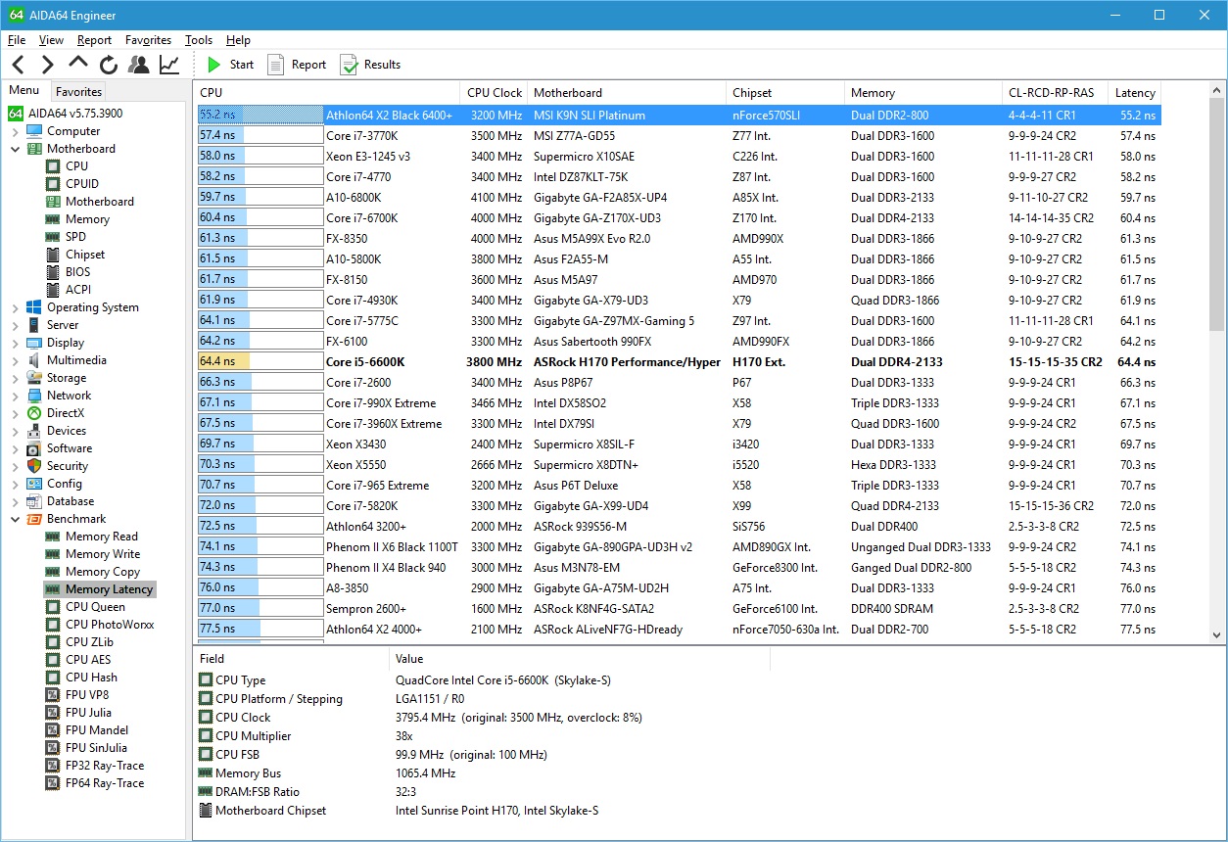1228x842 pixels.
Task: Switch to the Favorites tab
Action: [78, 91]
